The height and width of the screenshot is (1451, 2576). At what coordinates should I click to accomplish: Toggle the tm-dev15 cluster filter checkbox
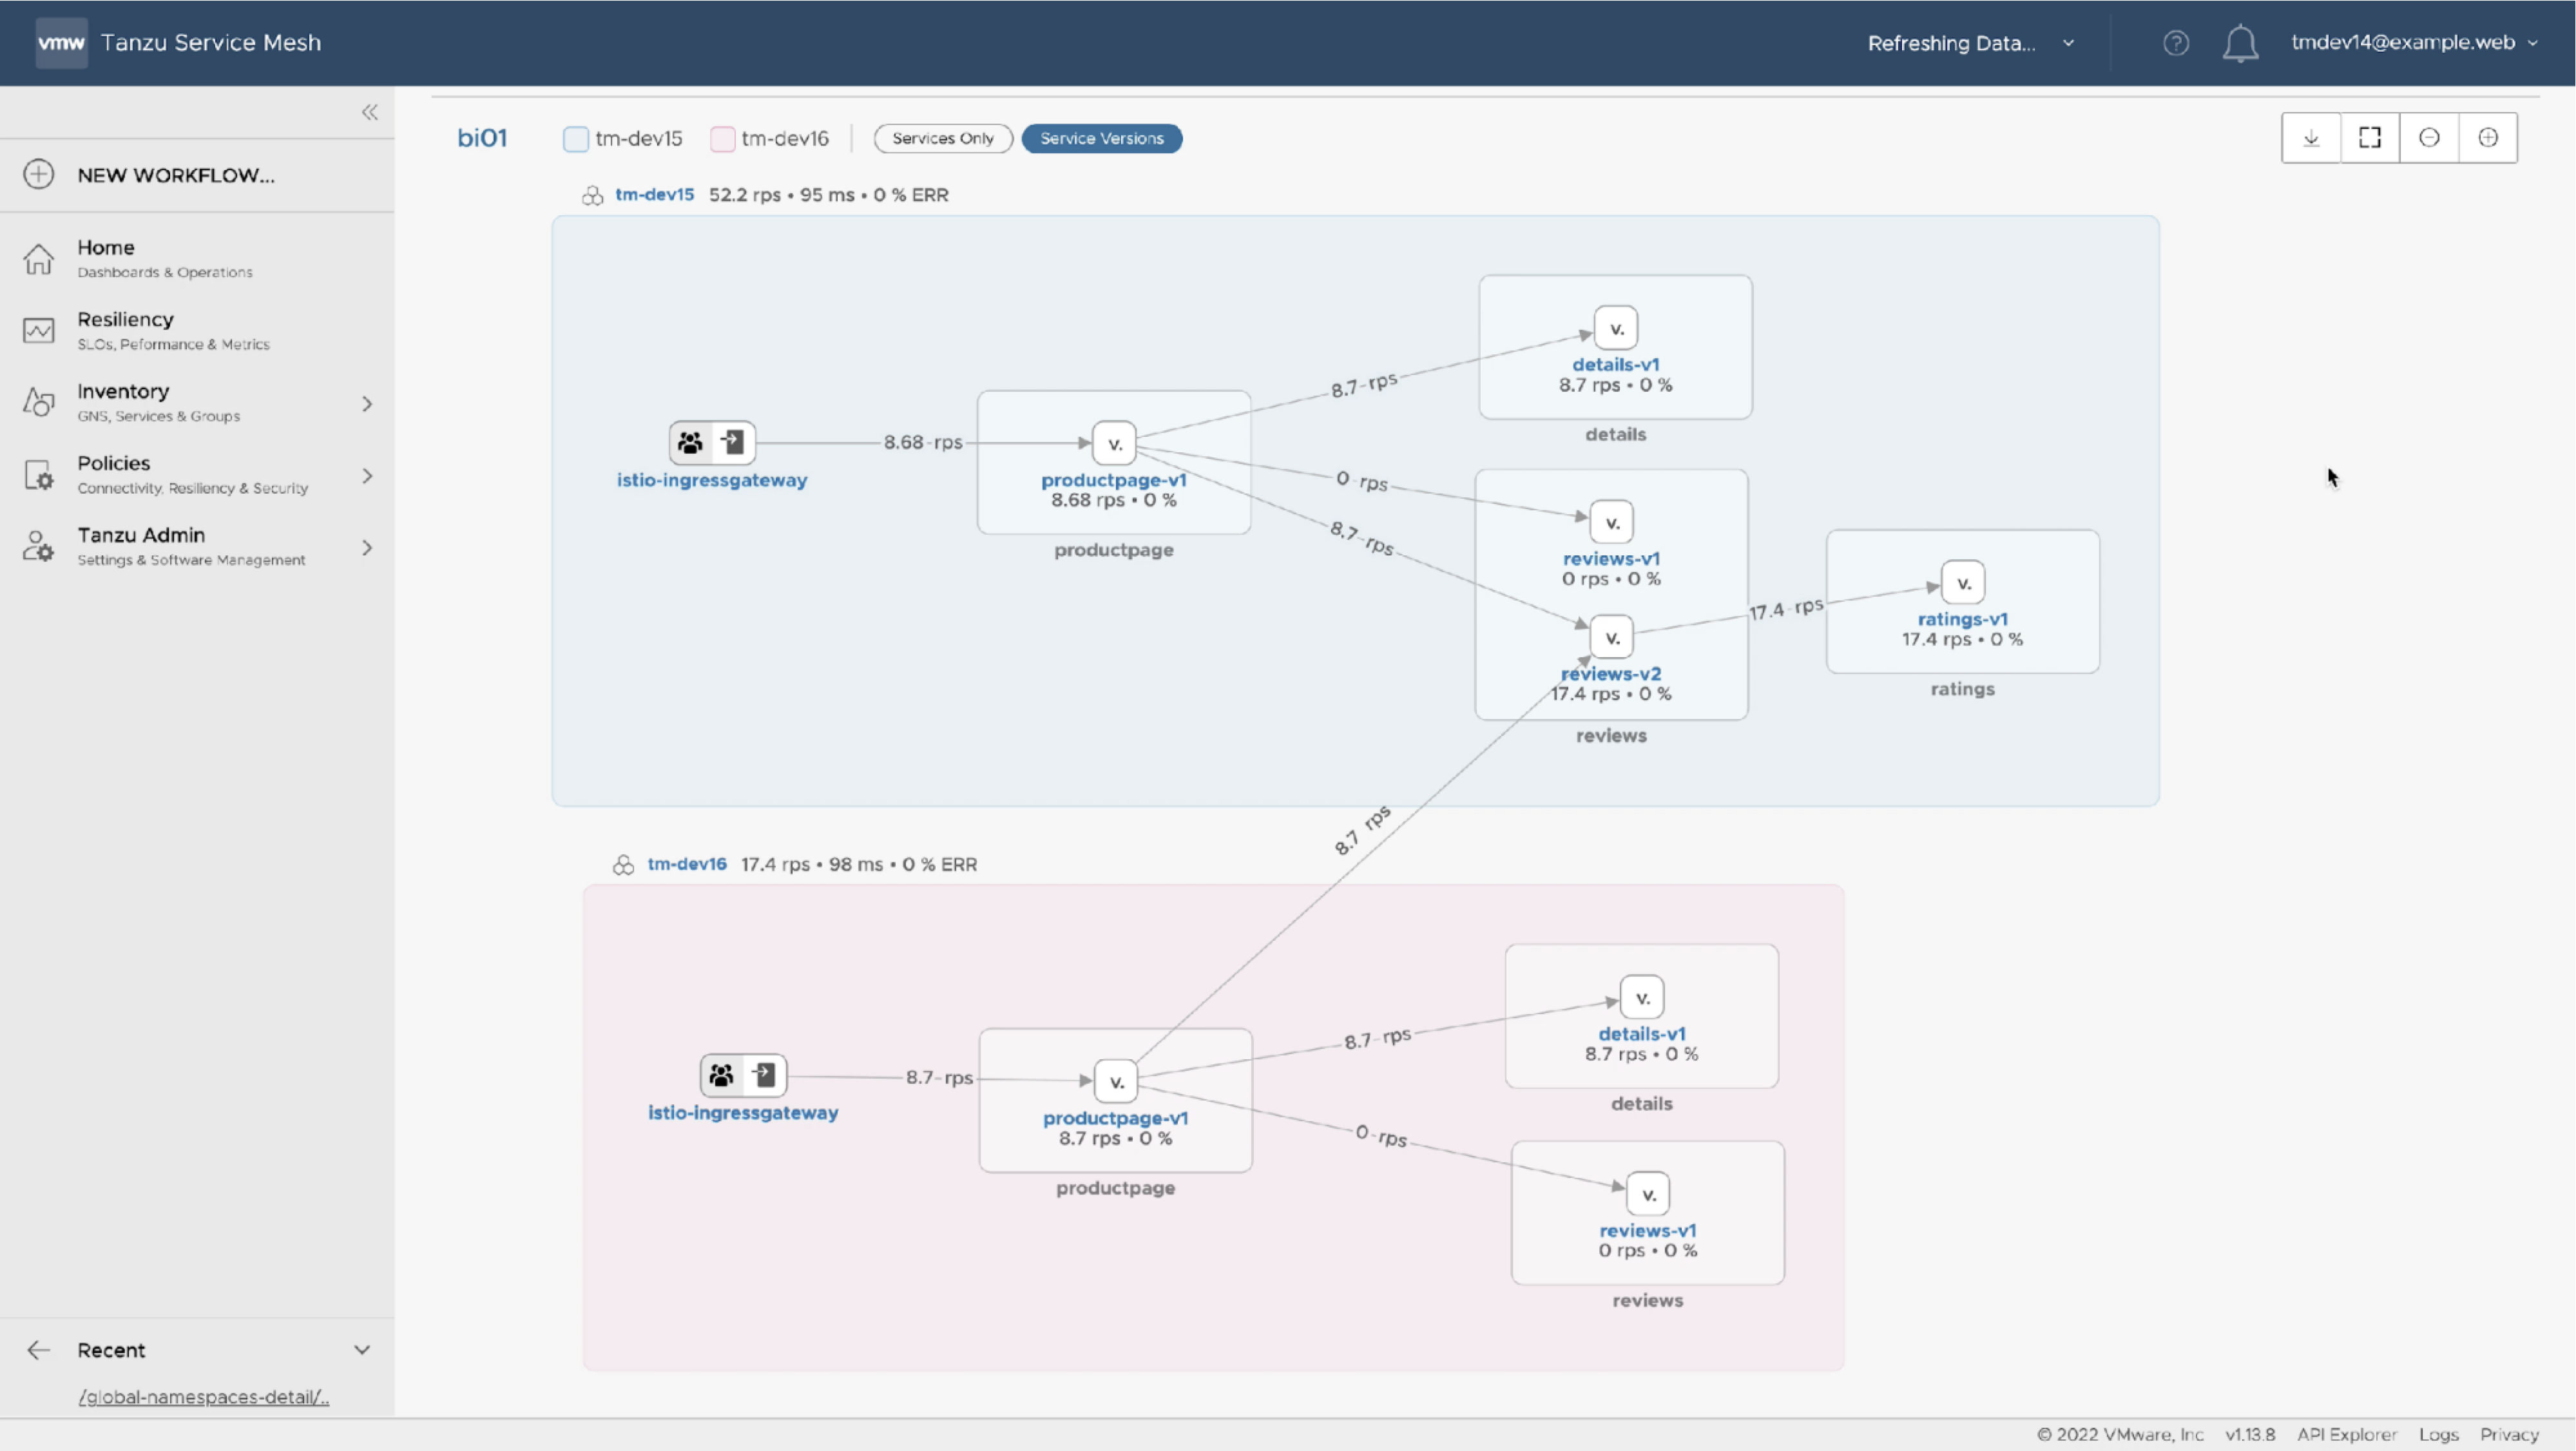[576, 139]
